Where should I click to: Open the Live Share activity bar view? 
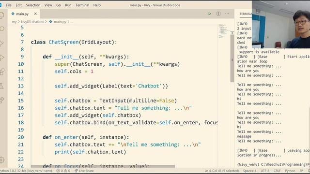2,100
